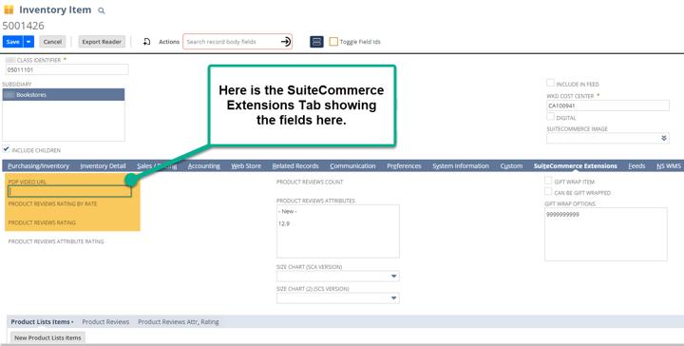This screenshot has width=684, height=346.
Task: Click the Inventory Item record icon
Action: (x=9, y=10)
